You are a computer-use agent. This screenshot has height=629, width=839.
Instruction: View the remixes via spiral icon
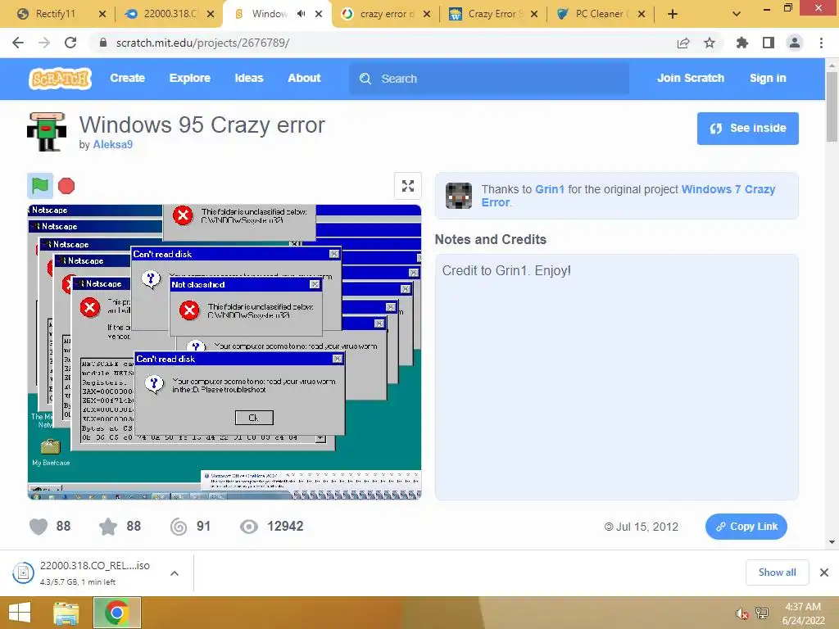coord(178,527)
